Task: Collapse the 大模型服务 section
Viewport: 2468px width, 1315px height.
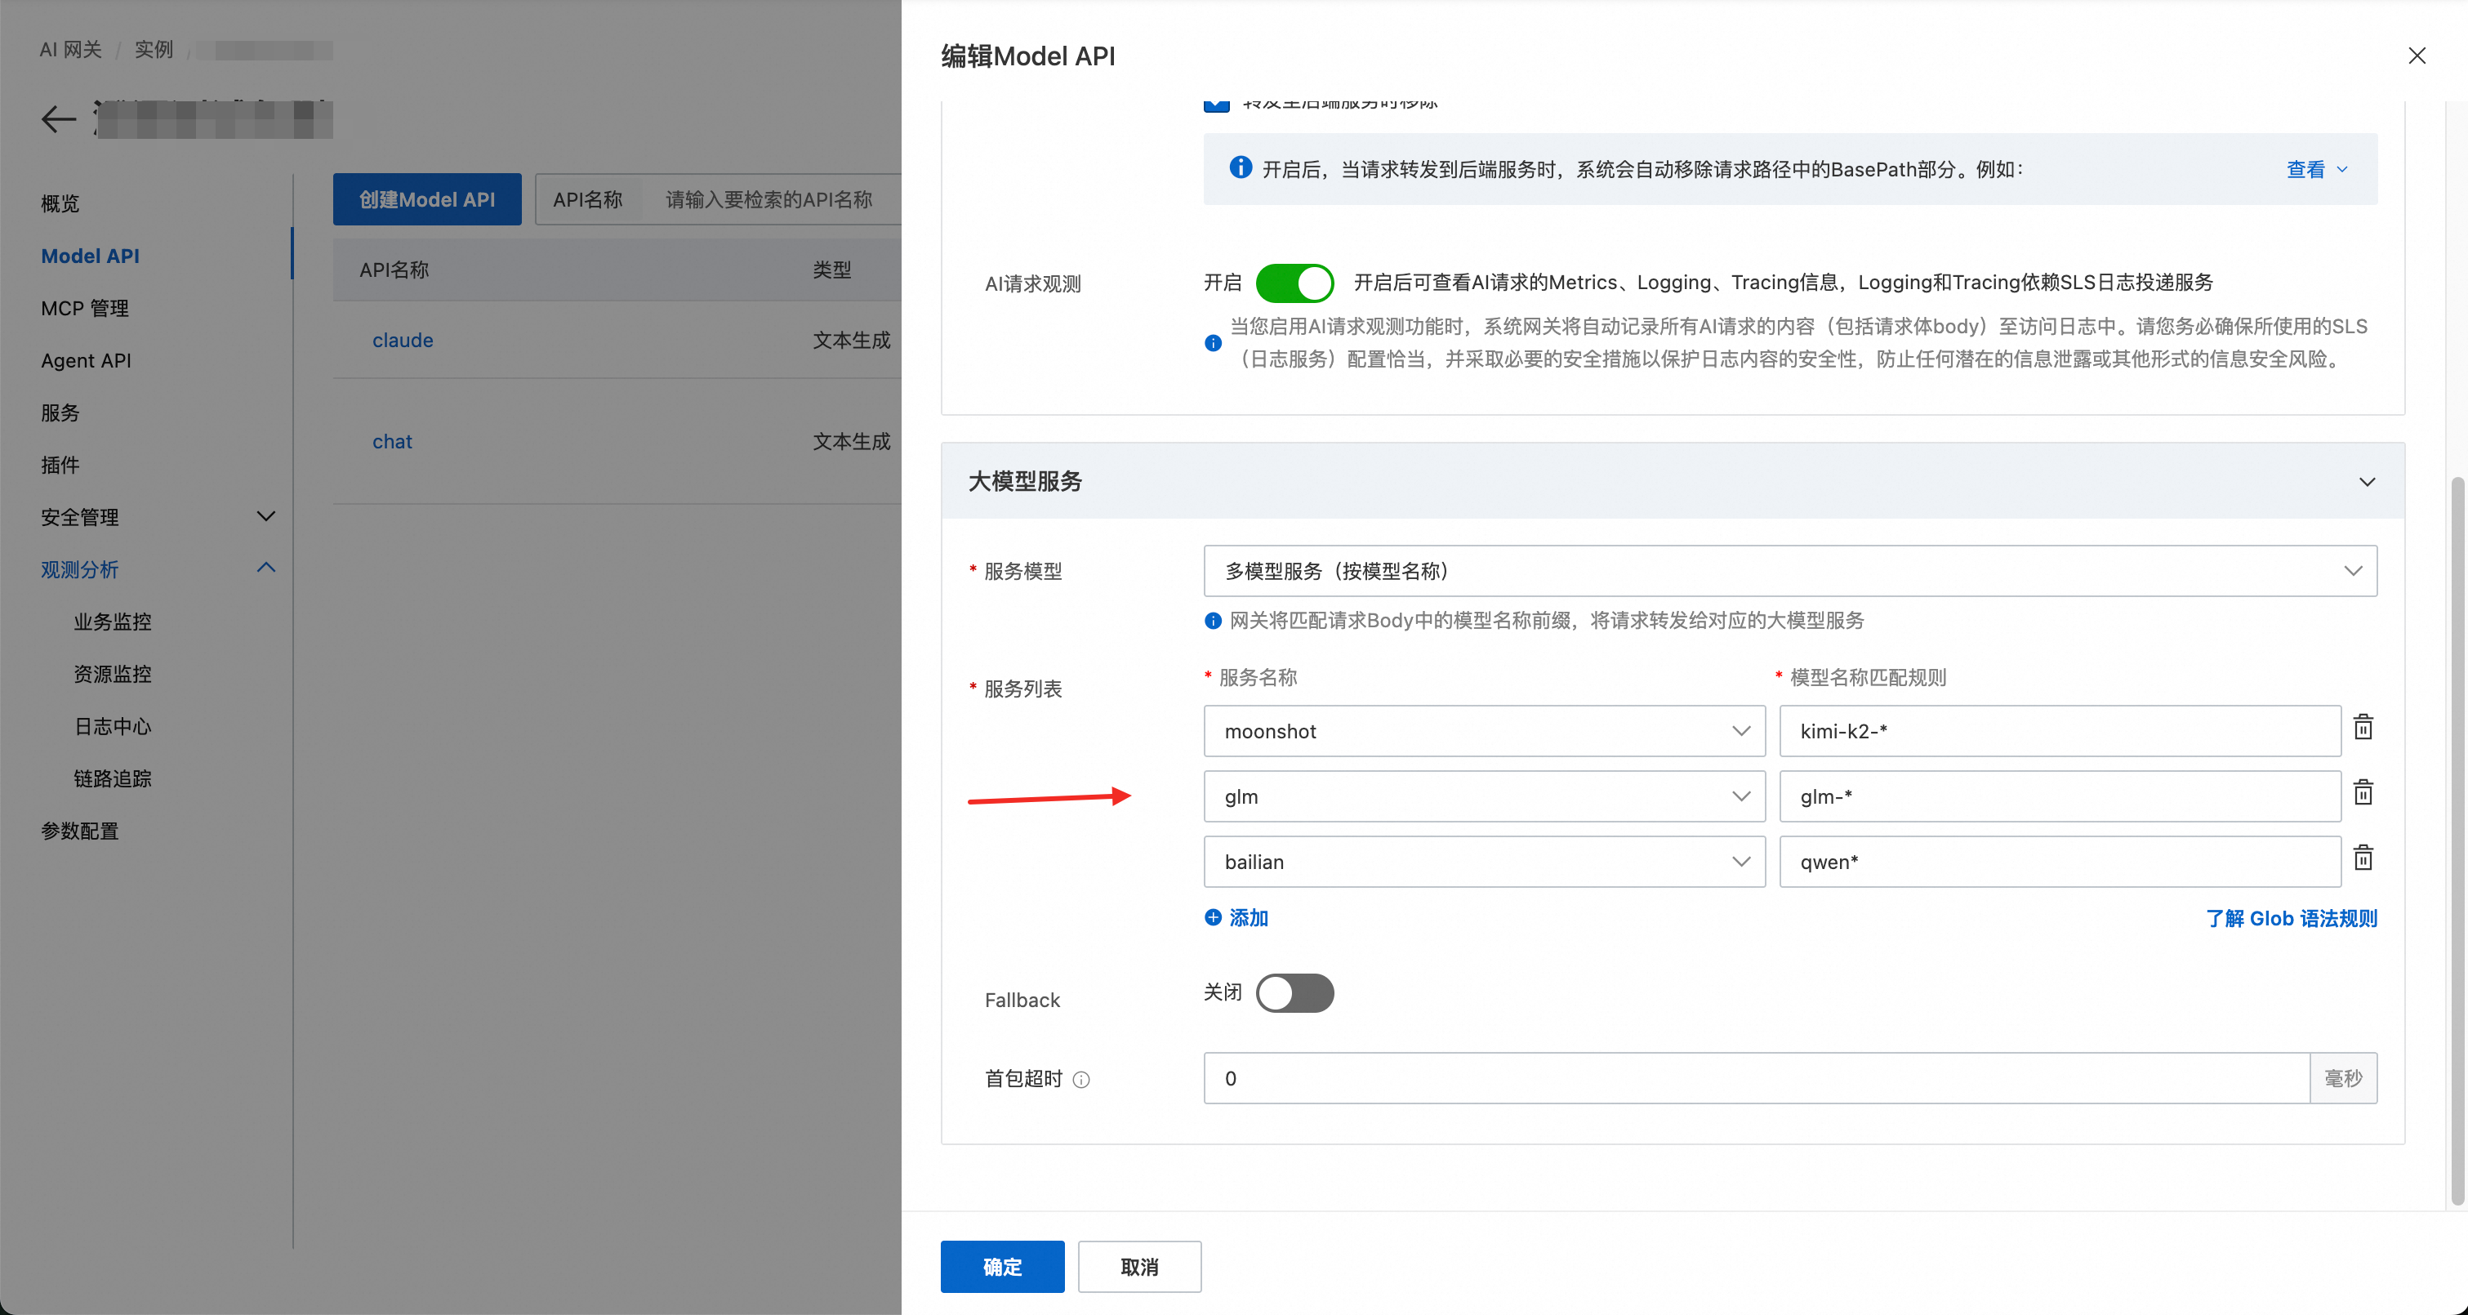Action: (2367, 481)
